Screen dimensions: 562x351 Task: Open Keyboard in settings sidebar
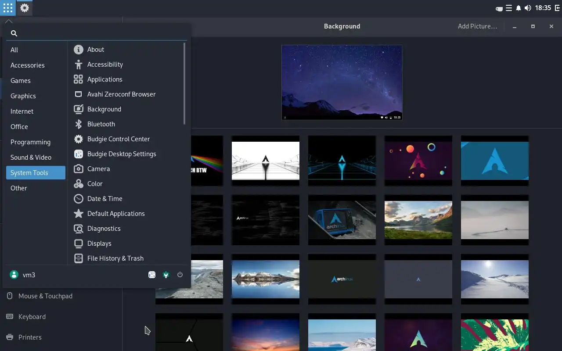tap(61, 317)
